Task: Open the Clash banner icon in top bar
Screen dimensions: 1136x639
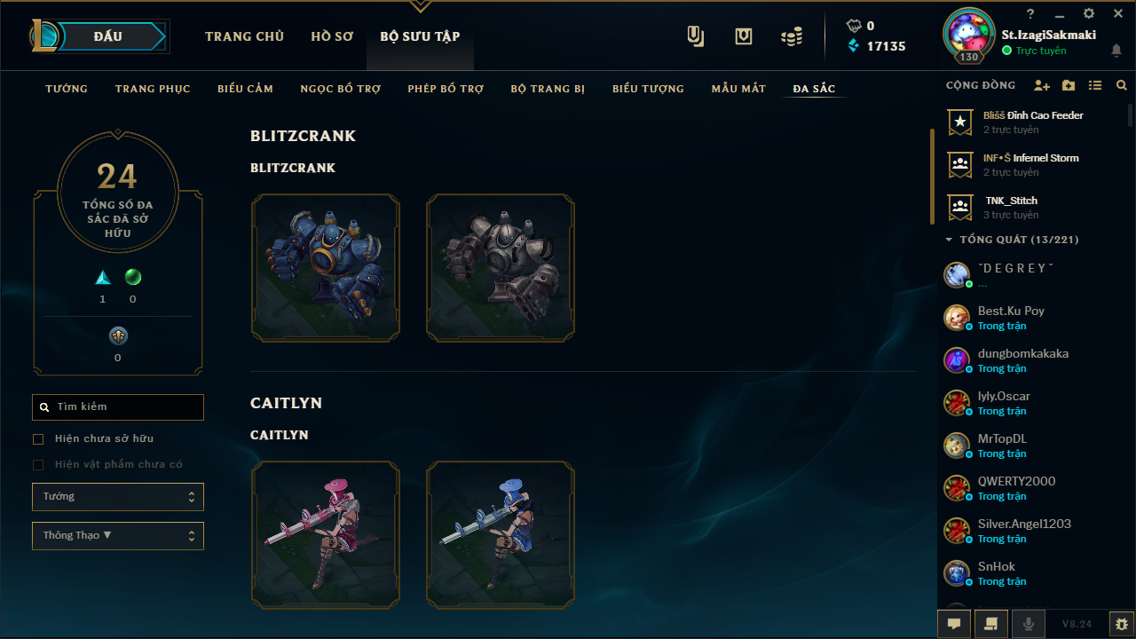Action: coord(696,36)
